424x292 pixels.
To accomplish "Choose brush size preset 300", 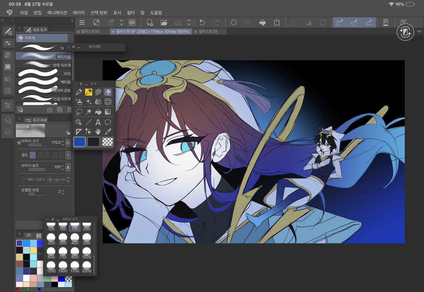I will (x=63, y=240).
